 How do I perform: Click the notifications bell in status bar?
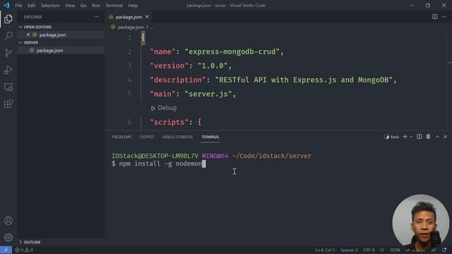[x=444, y=250]
